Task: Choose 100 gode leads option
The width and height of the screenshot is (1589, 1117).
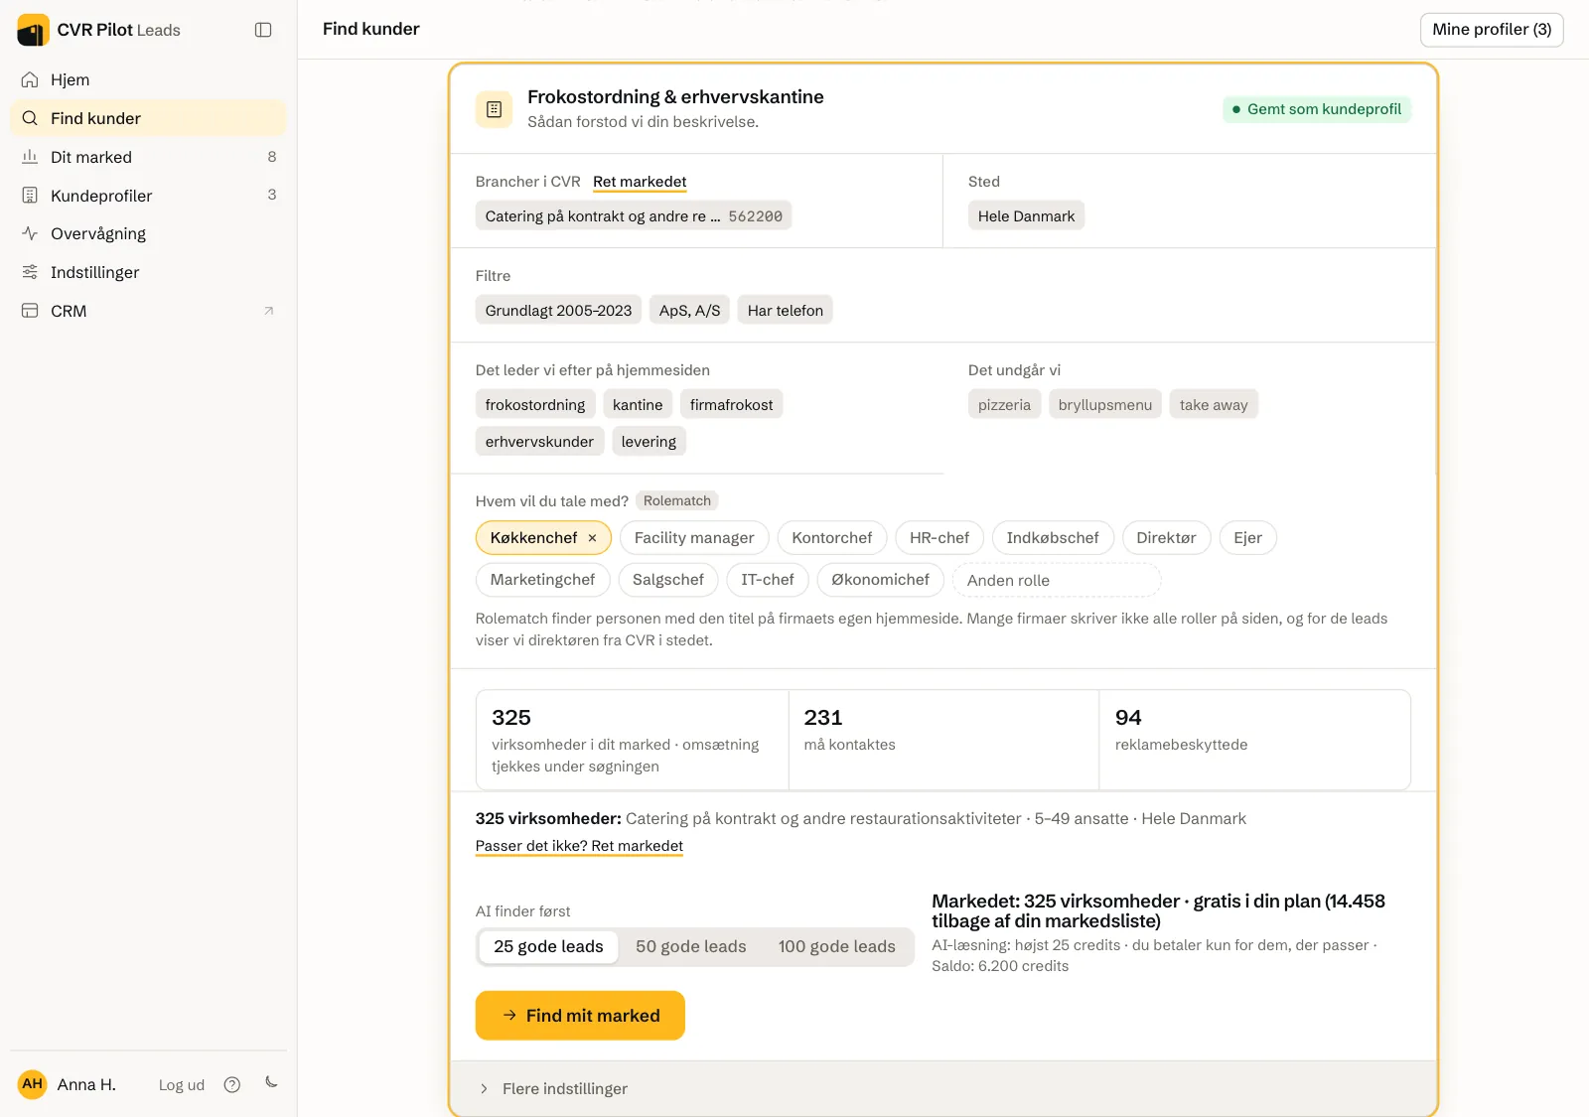Action: tap(837, 947)
